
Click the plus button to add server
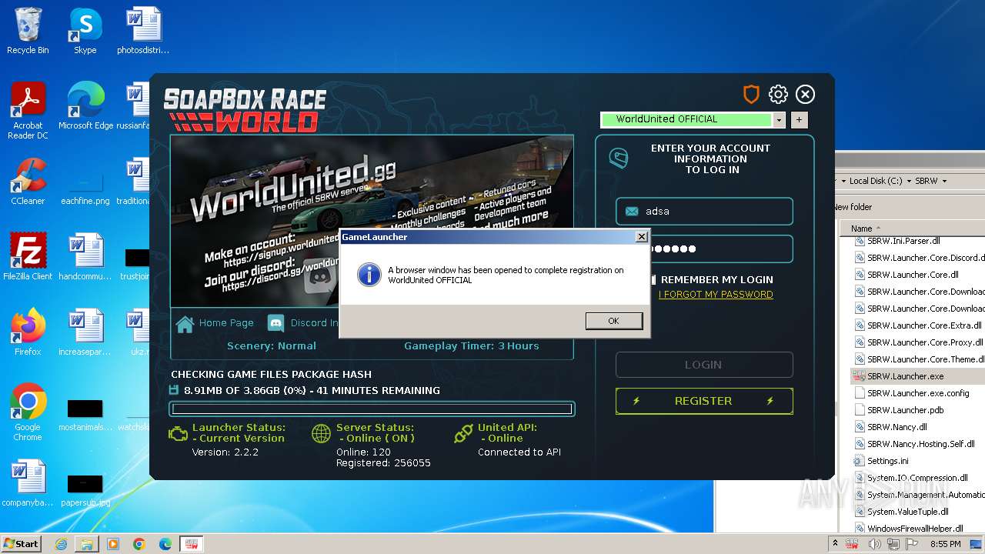coord(799,119)
